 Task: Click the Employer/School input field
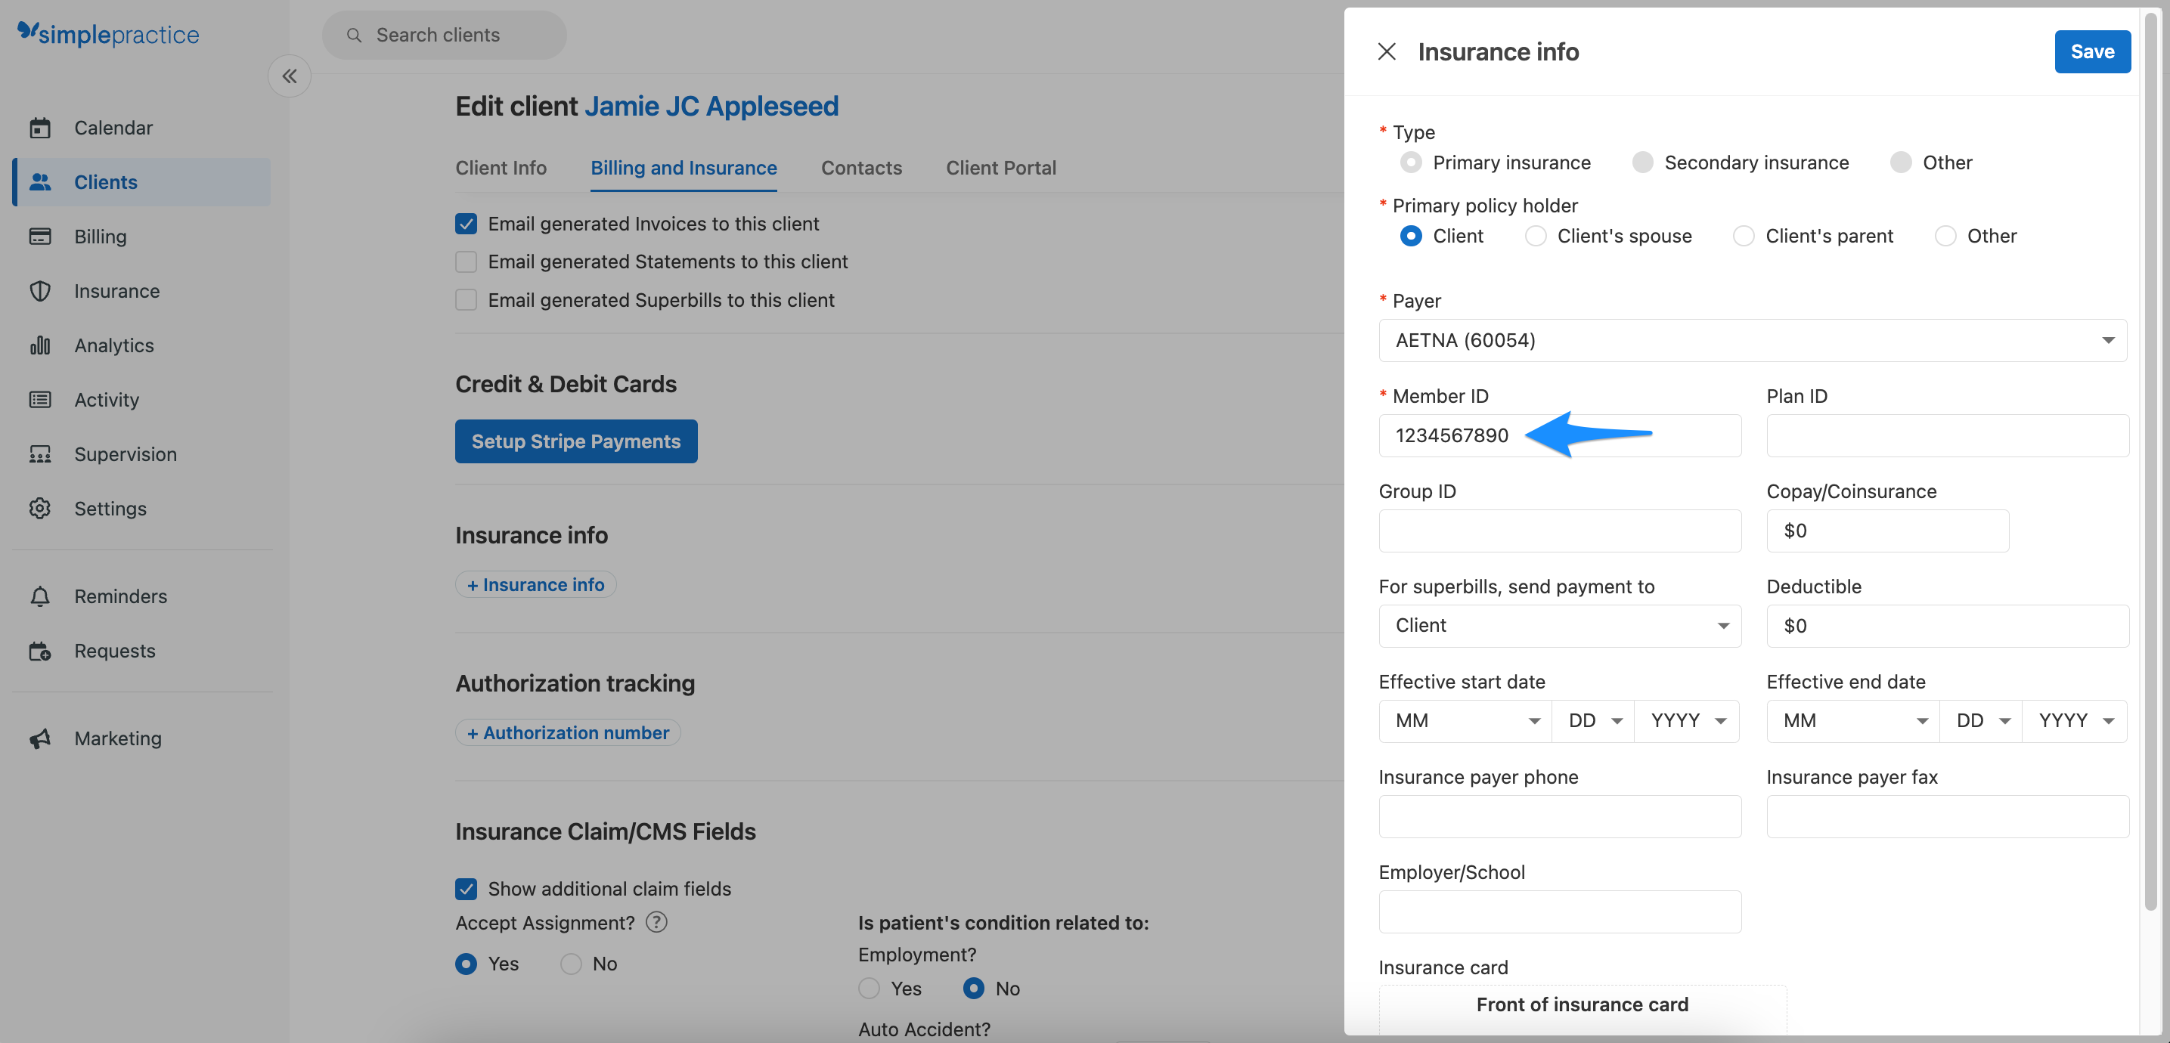pos(1559,911)
